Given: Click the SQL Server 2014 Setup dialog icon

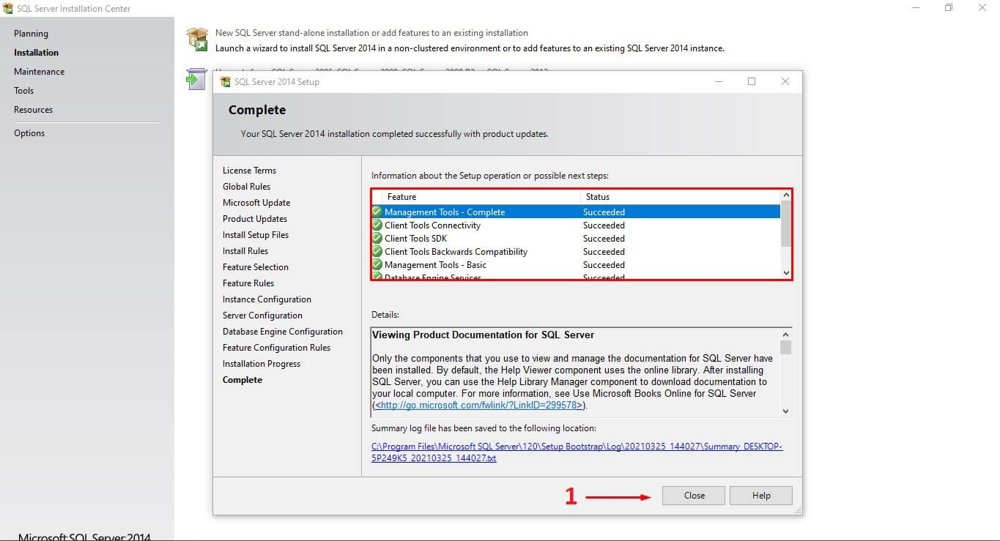Looking at the screenshot, I should pos(226,82).
